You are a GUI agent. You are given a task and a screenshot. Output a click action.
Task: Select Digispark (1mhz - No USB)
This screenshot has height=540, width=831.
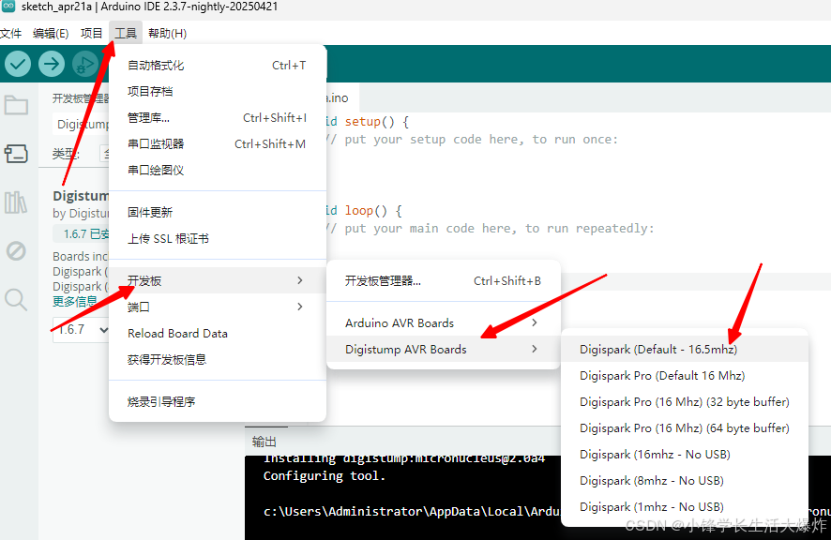(x=684, y=506)
